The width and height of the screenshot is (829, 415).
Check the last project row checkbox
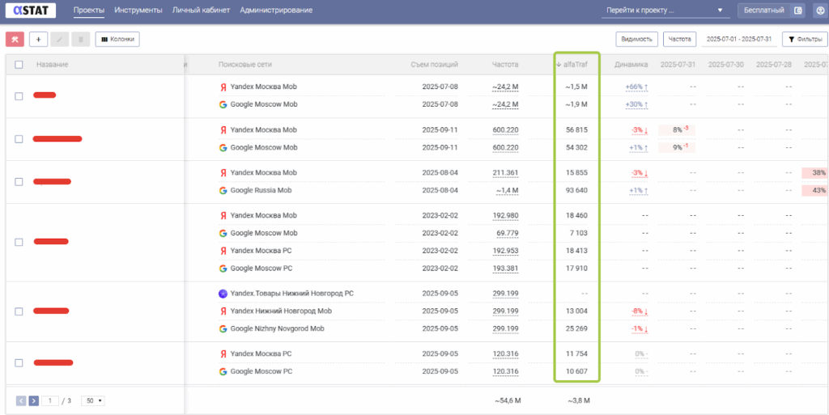click(x=19, y=363)
